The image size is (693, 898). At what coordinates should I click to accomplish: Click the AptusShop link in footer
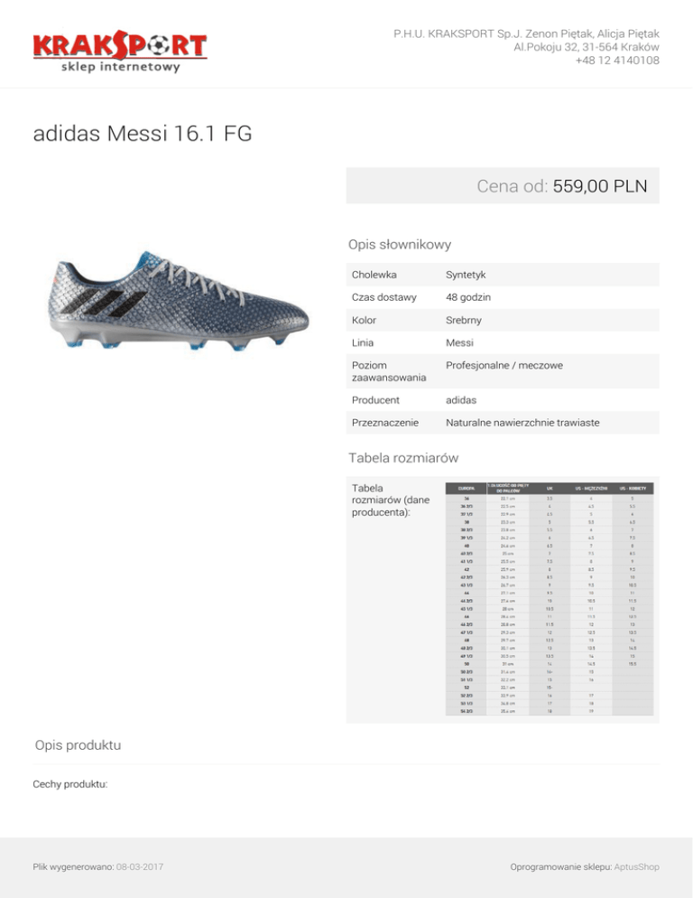click(x=636, y=867)
